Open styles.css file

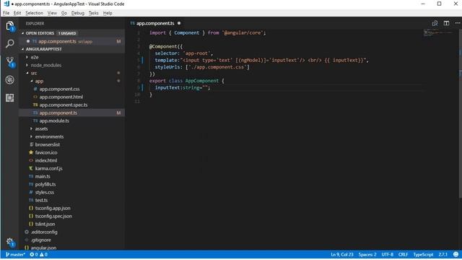[72, 193]
